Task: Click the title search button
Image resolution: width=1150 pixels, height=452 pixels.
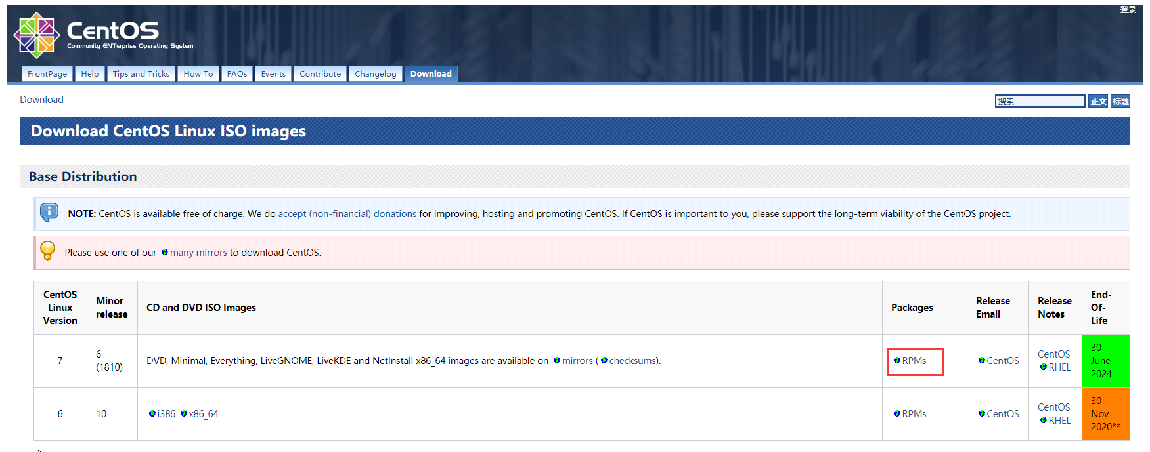Action: coord(1120,101)
